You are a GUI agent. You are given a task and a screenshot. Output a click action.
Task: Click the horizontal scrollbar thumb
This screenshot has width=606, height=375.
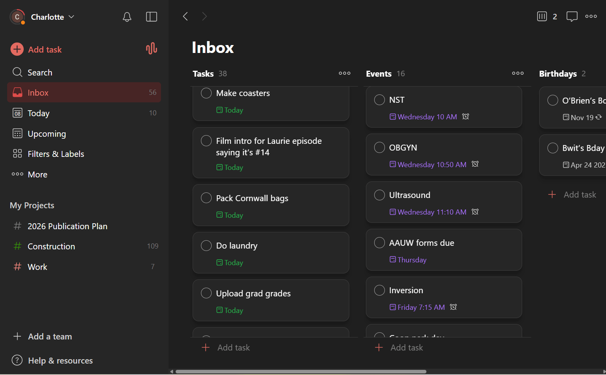(301, 371)
